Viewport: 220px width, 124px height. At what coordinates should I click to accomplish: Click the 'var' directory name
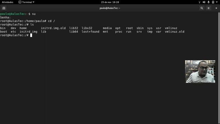point(158,32)
